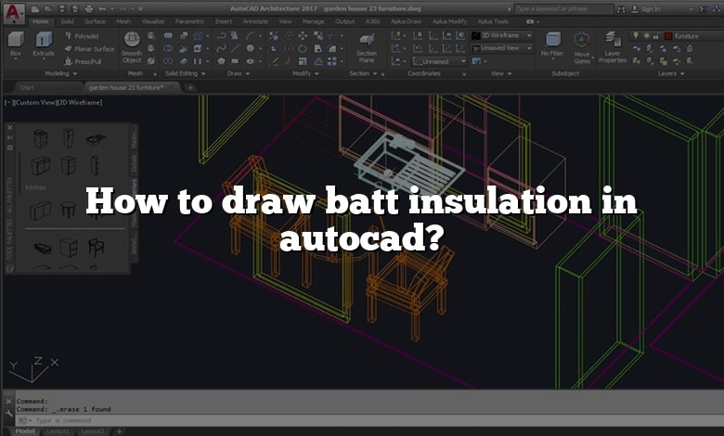This screenshot has height=436, width=724.
Task: Click the Press/Pull tool
Action: tap(85, 60)
